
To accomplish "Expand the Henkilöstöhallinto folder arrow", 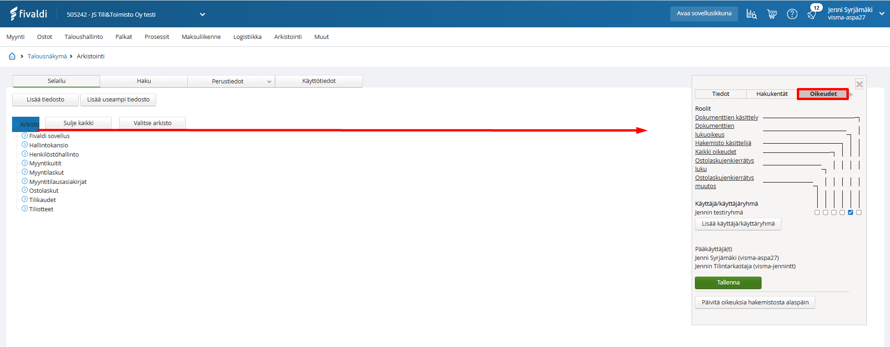I will coord(25,154).
